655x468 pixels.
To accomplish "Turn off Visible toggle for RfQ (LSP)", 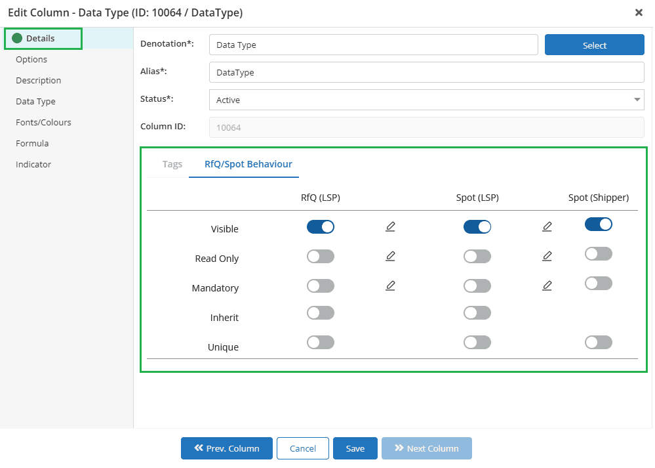I will (x=321, y=226).
